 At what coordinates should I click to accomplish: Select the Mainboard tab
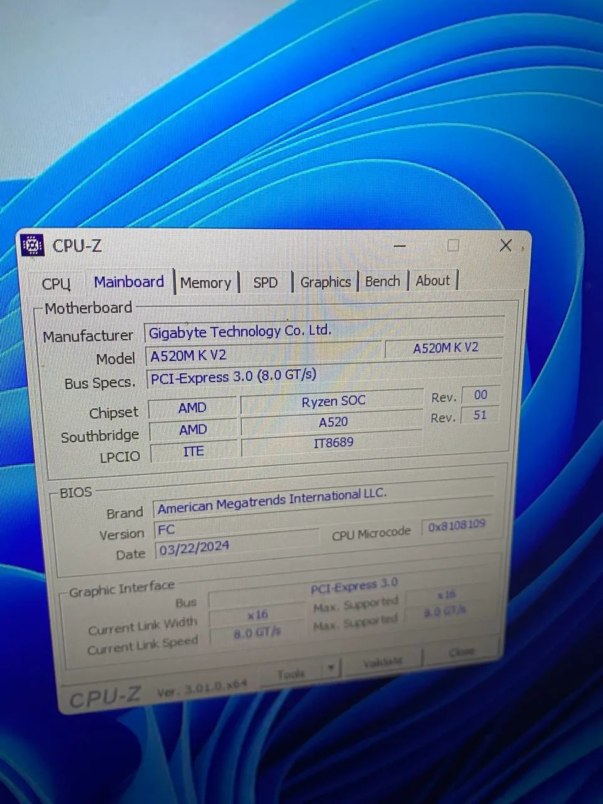pos(129,282)
